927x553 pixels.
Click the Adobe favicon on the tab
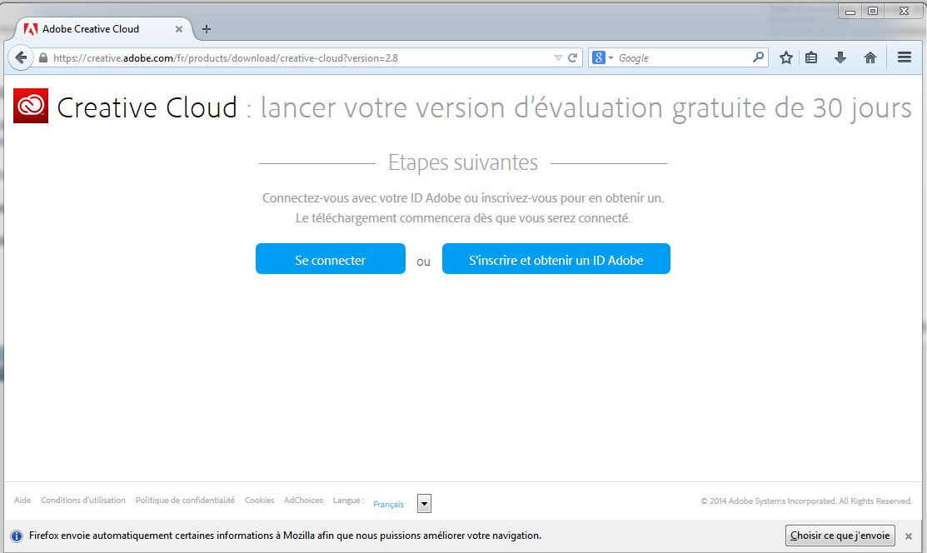tap(30, 29)
